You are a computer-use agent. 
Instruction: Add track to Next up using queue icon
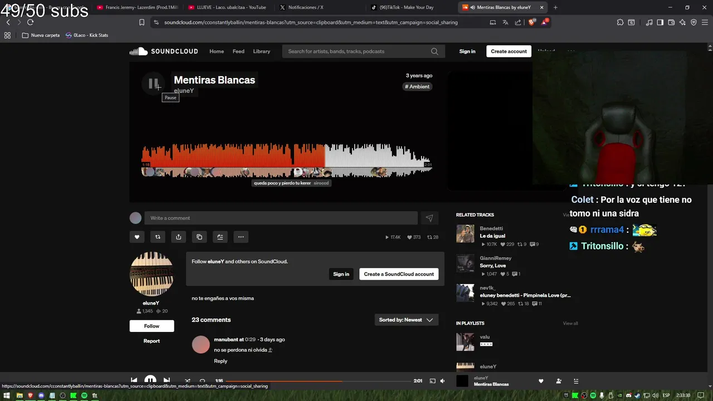(220, 237)
